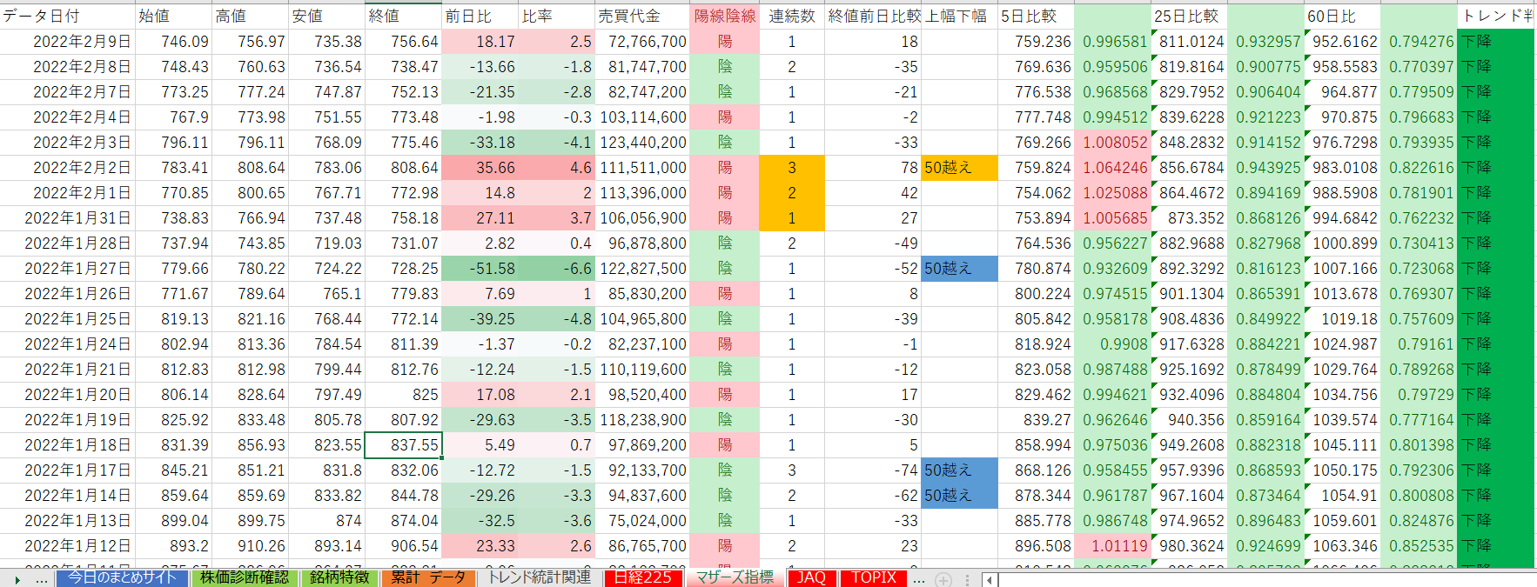Image resolution: width=1537 pixels, height=587 pixels.
Task: Go to the トレンド統計関連 sheet
Action: tap(540, 578)
